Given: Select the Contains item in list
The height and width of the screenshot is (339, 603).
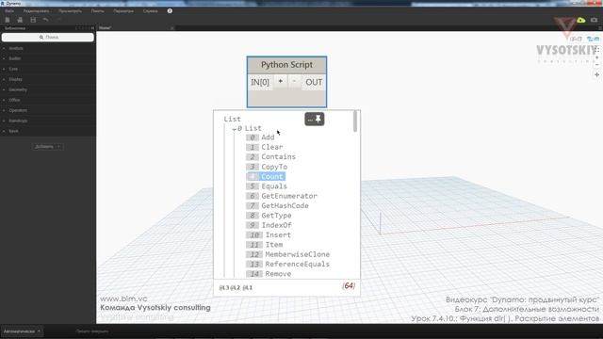Looking at the screenshot, I should pos(279,157).
